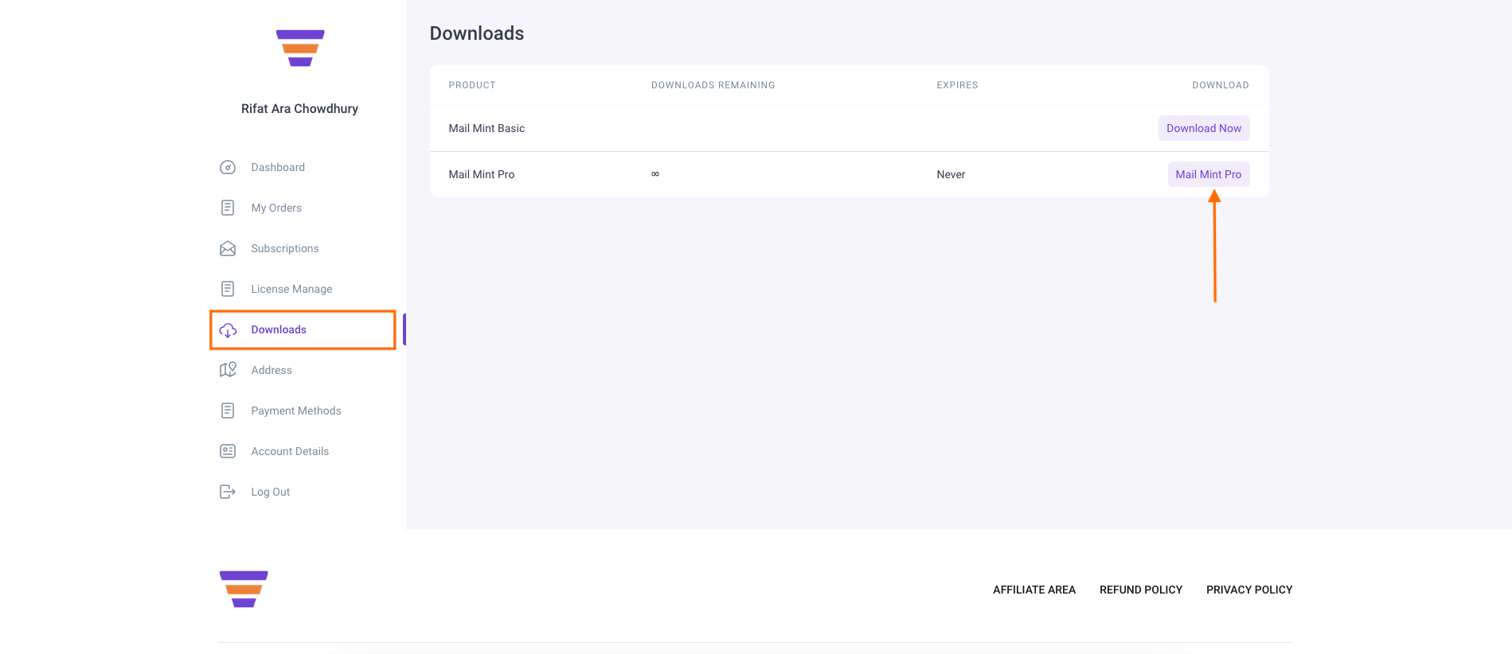Click the Payment Methods document icon
Image resolution: width=1512 pixels, height=654 pixels.
coord(228,411)
